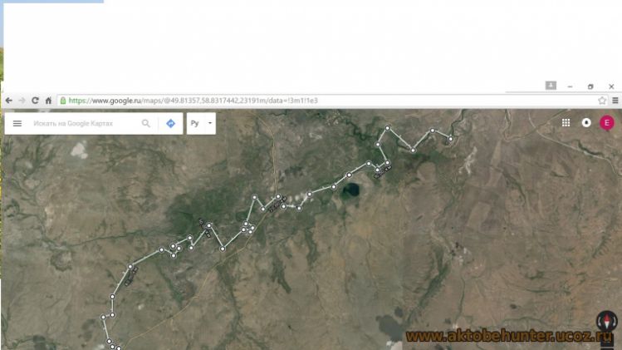
Task: Reload the page with the refresh icon
Action: pos(35,101)
